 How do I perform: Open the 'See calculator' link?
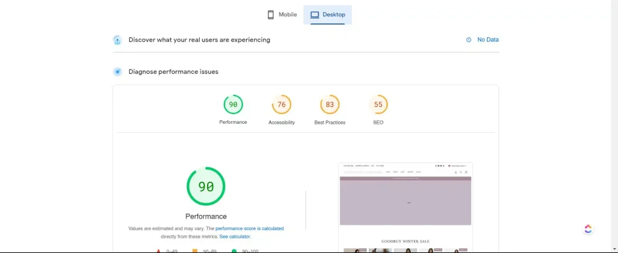click(x=236, y=237)
